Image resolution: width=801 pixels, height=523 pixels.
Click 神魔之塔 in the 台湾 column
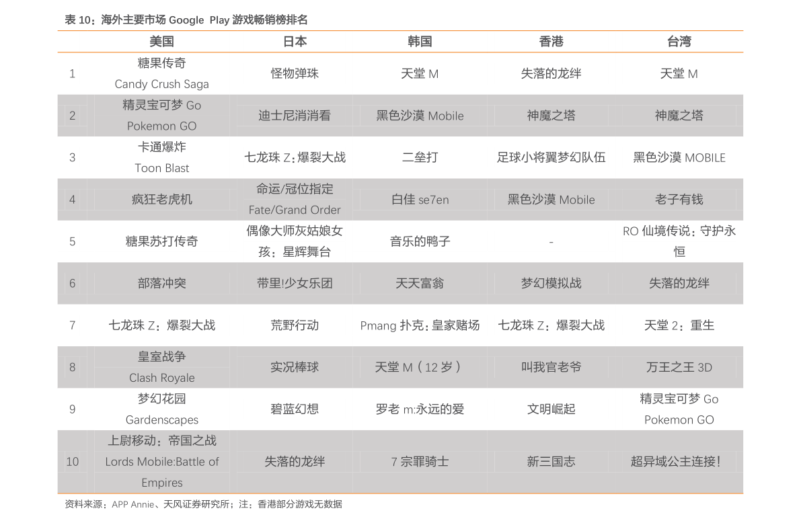pos(679,116)
